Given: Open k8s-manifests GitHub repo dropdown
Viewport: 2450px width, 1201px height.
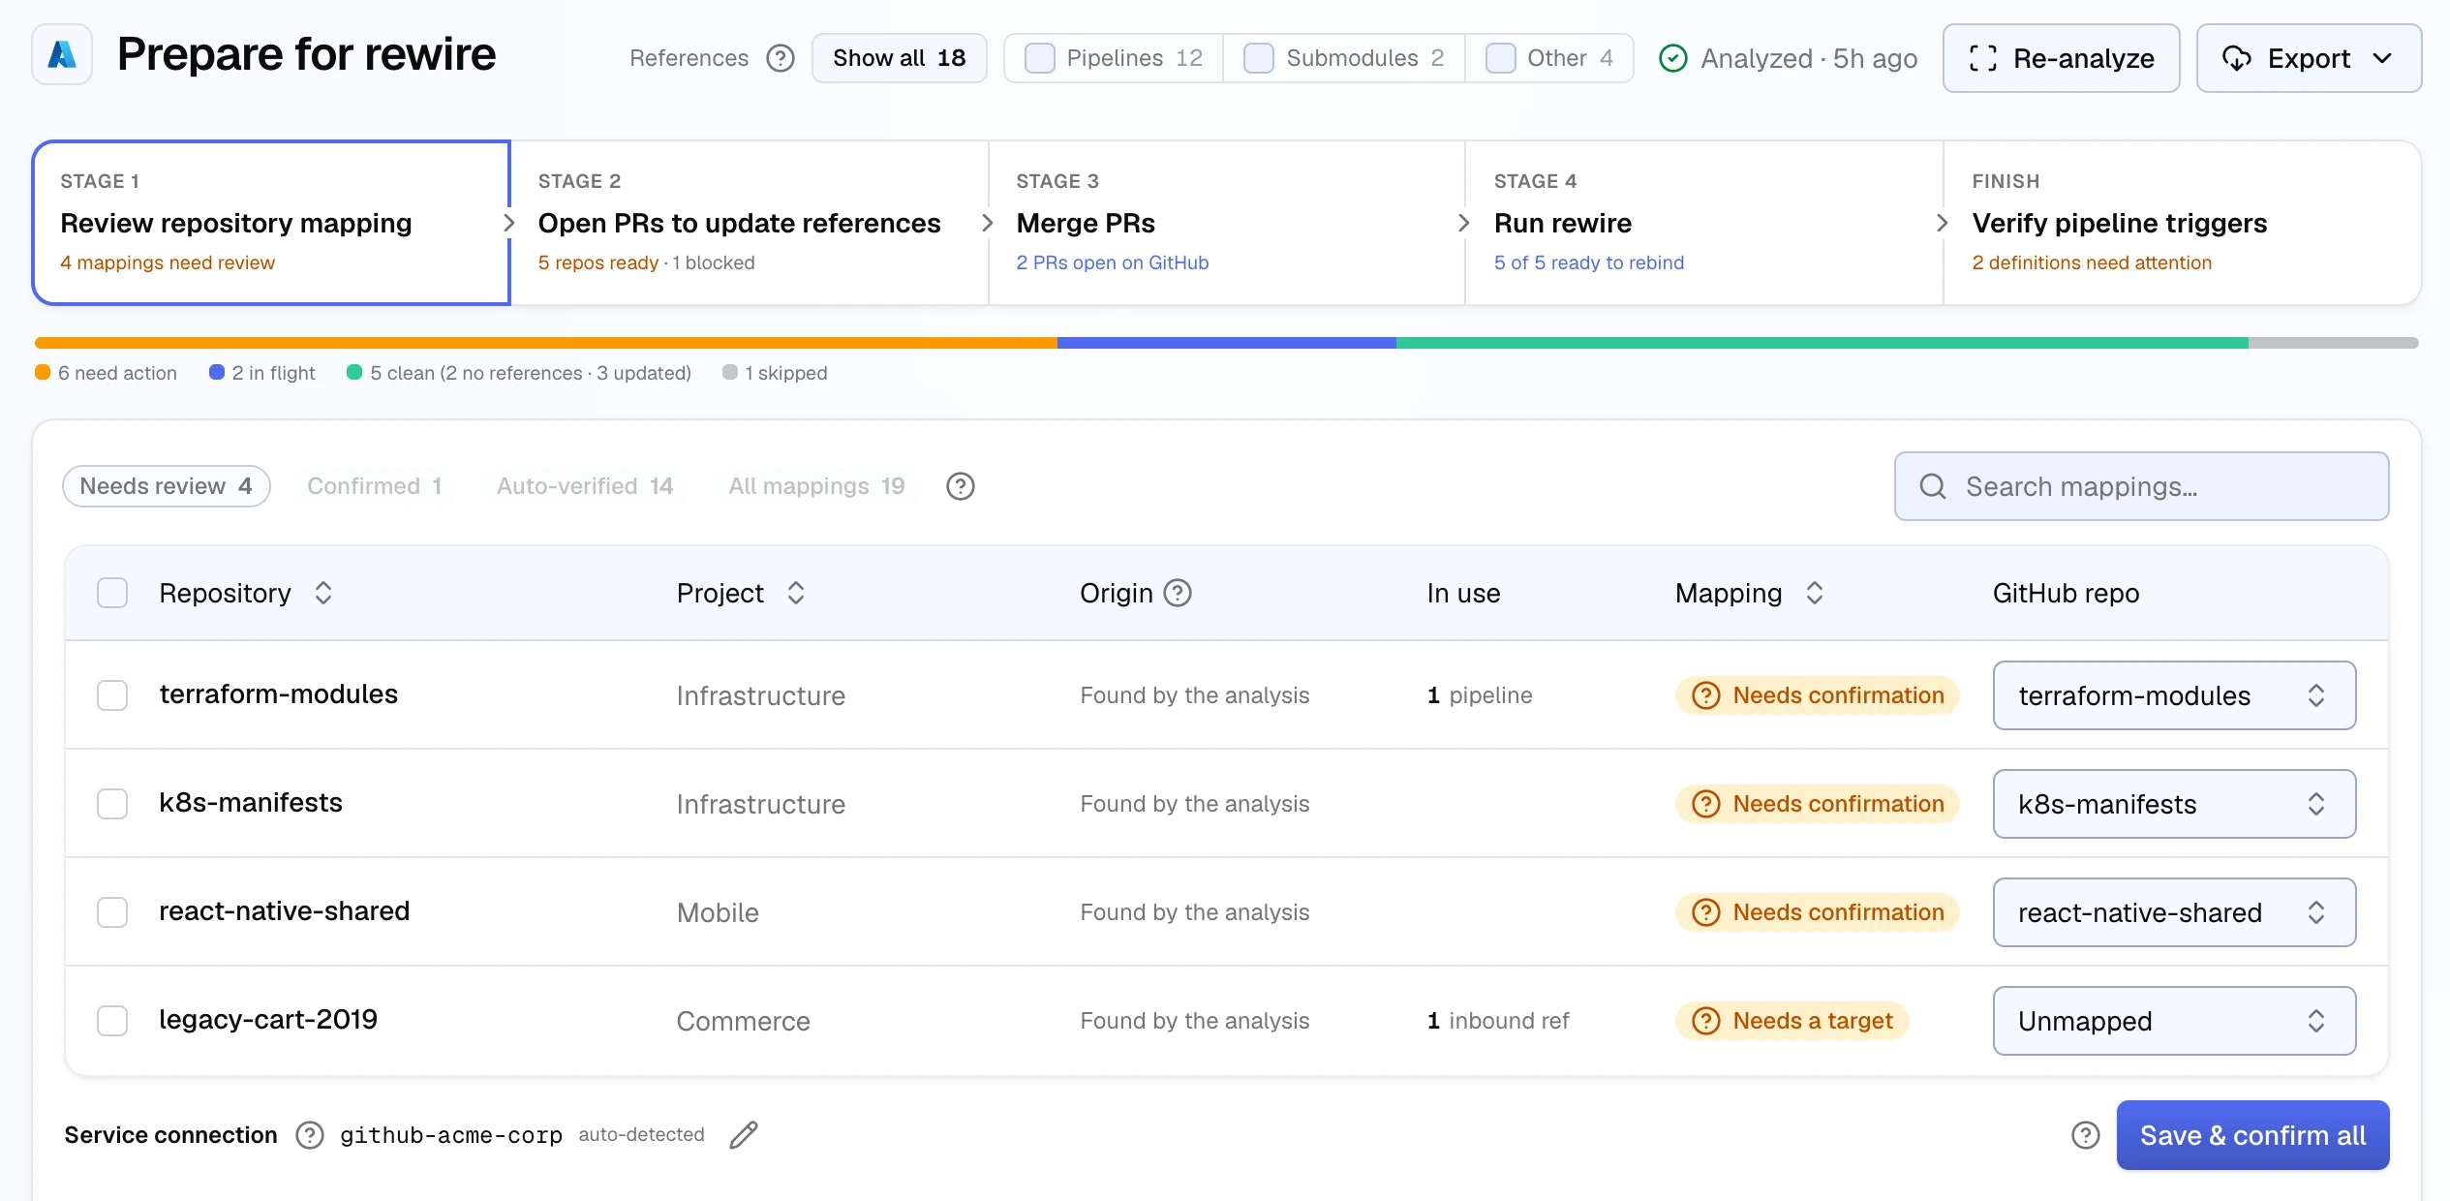Looking at the screenshot, I should (2174, 804).
